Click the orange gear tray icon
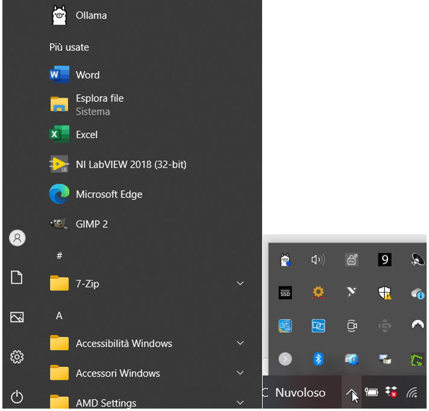The image size is (429, 411). click(x=319, y=292)
